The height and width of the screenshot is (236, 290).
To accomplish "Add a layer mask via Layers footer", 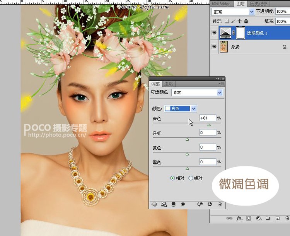I will (x=249, y=218).
